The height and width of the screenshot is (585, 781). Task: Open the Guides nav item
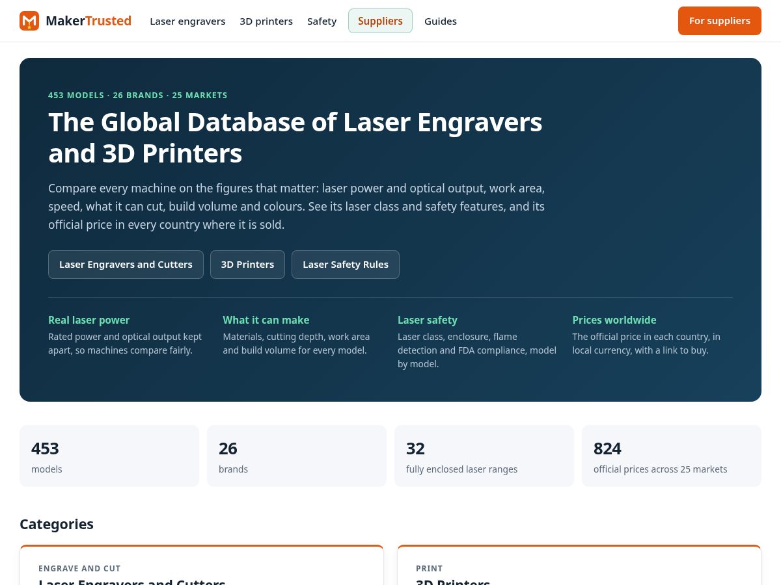441,21
